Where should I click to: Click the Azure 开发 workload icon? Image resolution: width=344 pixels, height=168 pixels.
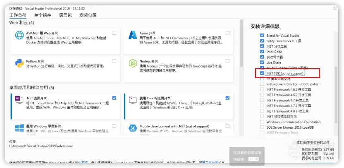pos(133,35)
